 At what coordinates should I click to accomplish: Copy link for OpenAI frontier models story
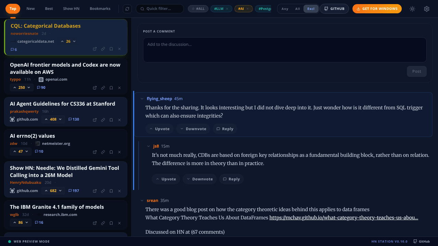tap(103, 88)
